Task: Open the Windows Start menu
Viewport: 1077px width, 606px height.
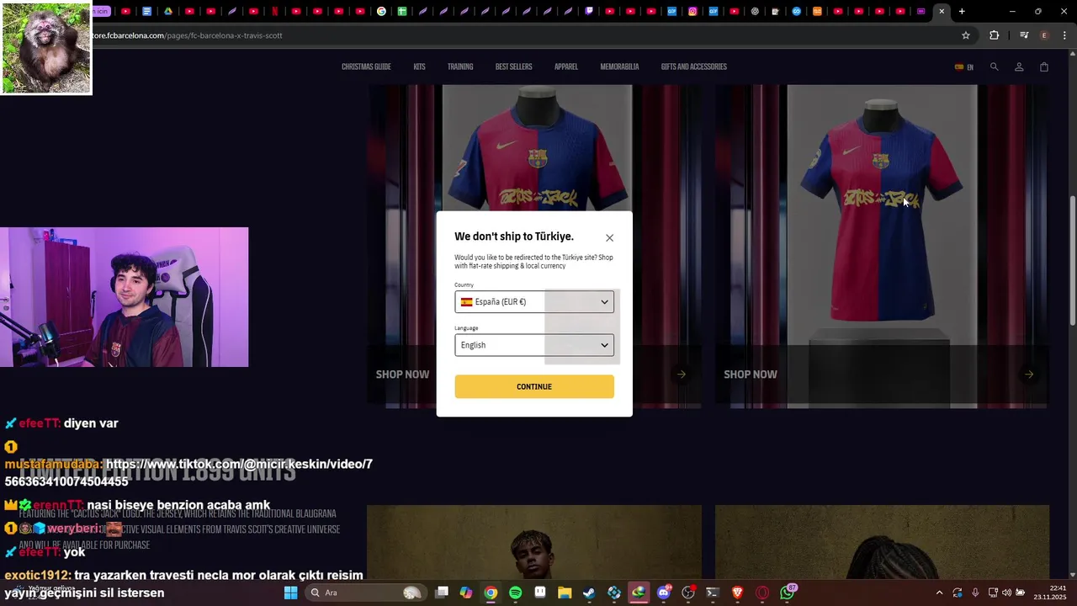Action: 290,593
